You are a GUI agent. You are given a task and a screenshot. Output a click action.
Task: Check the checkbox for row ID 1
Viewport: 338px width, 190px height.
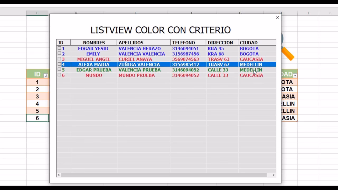click(x=59, y=48)
